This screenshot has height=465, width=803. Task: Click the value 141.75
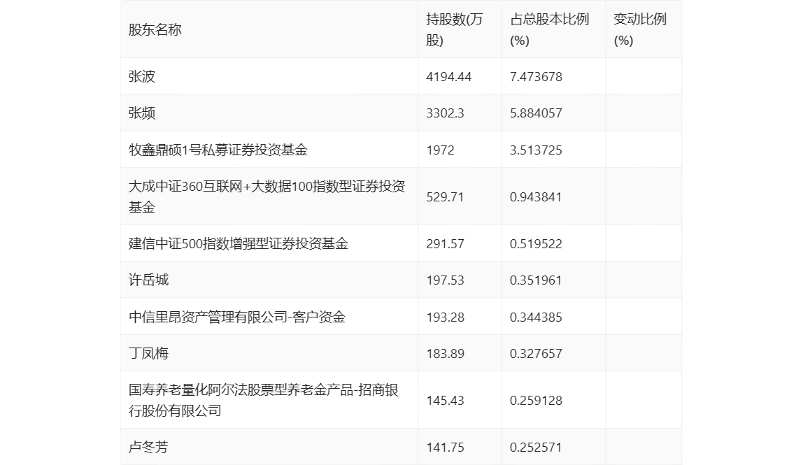point(445,447)
